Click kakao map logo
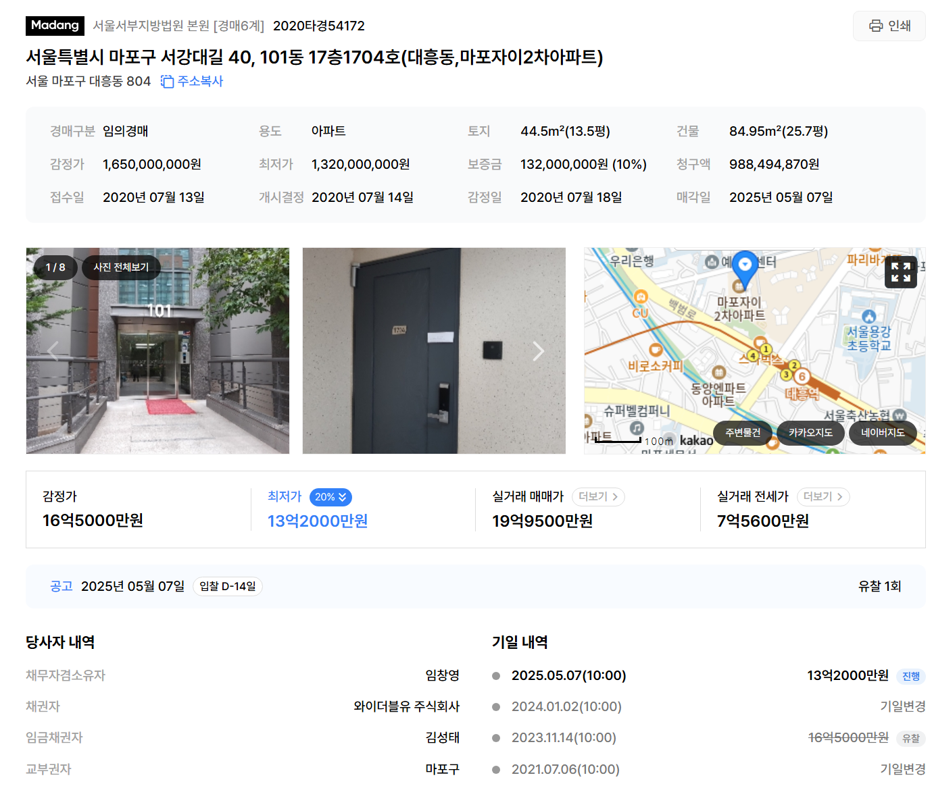Image resolution: width=932 pixels, height=786 pixels. tap(696, 440)
